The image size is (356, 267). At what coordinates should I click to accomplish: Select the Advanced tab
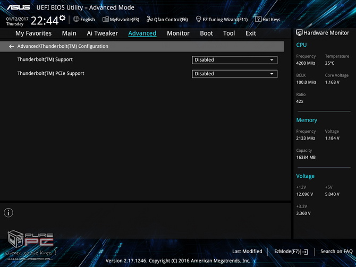[142, 33]
